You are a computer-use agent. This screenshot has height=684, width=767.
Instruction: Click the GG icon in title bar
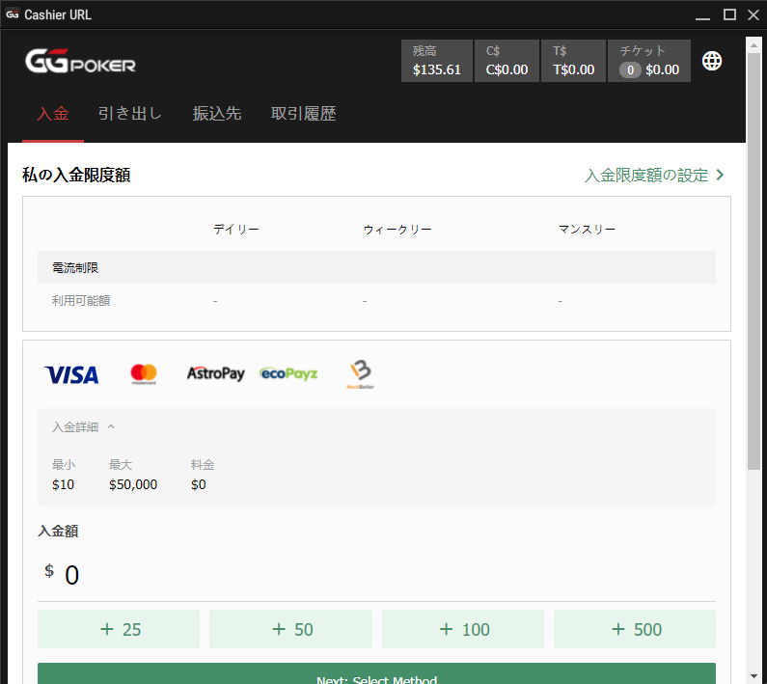pos(13,14)
